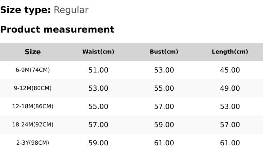Click bust value 55.00 for 9-12M
This screenshot has height=152, width=263.
[164, 88]
